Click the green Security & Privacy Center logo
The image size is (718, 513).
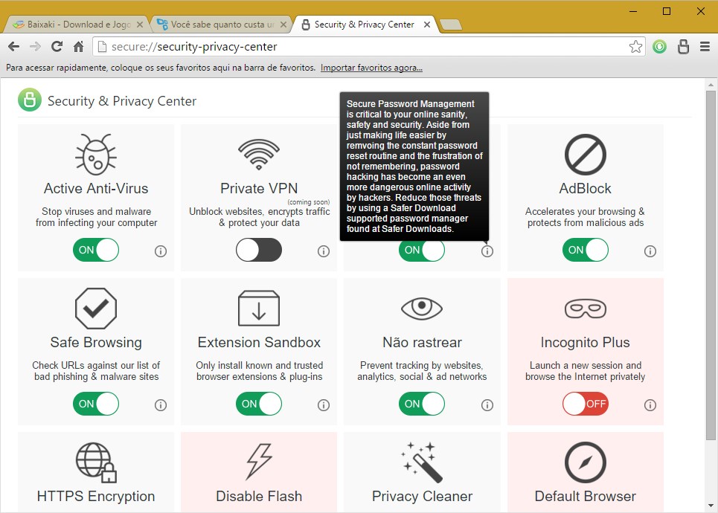click(x=30, y=100)
